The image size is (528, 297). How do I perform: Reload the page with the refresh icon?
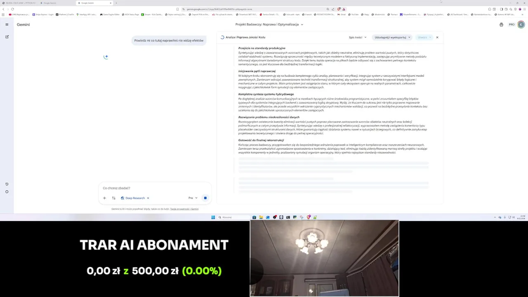tap(12, 9)
